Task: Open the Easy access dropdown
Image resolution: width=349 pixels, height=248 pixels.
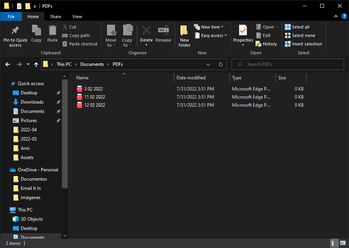Action: pos(210,35)
